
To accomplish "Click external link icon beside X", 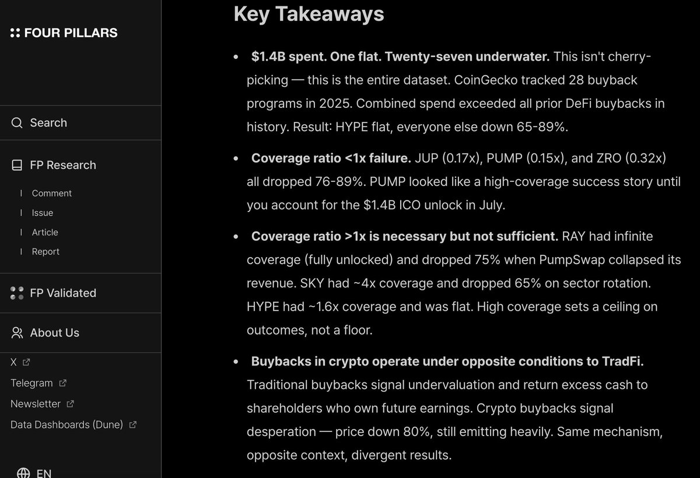I will click(26, 362).
